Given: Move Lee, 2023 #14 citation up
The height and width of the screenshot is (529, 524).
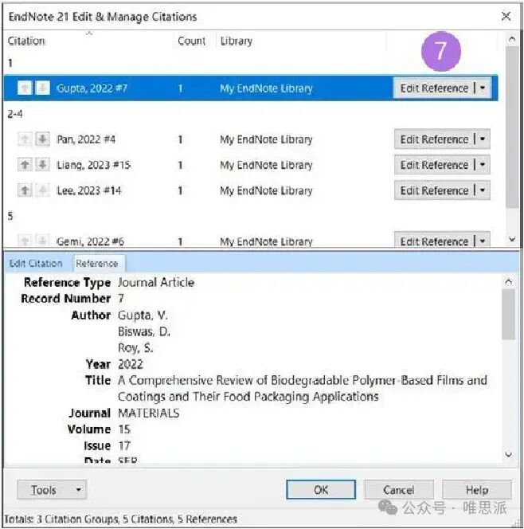Looking at the screenshot, I should [x=25, y=190].
